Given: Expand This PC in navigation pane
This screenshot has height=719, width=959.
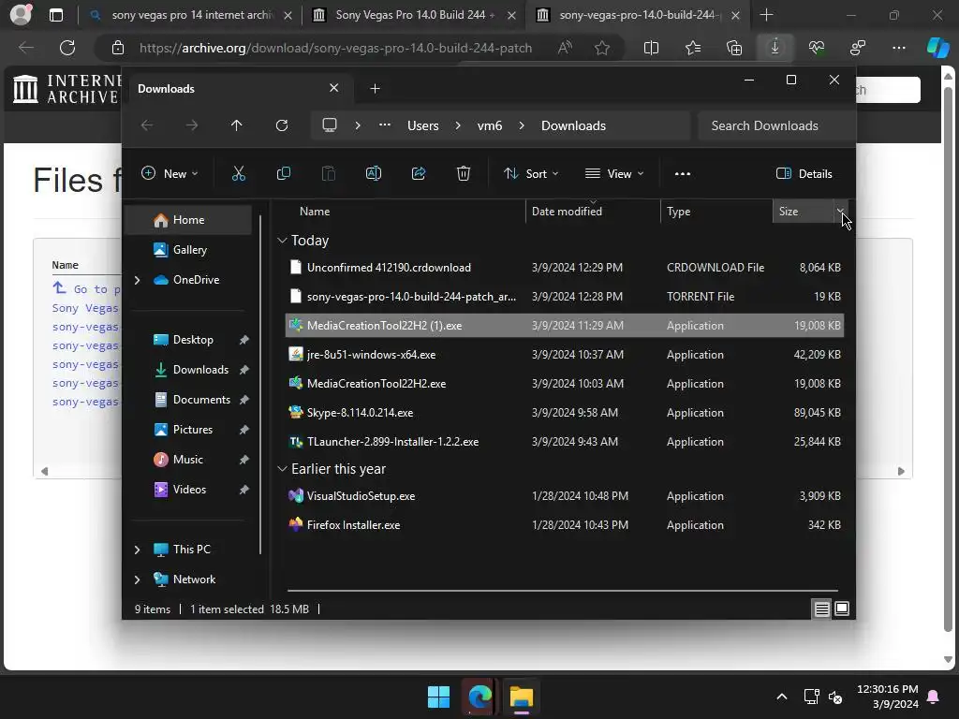Looking at the screenshot, I should coord(137,550).
